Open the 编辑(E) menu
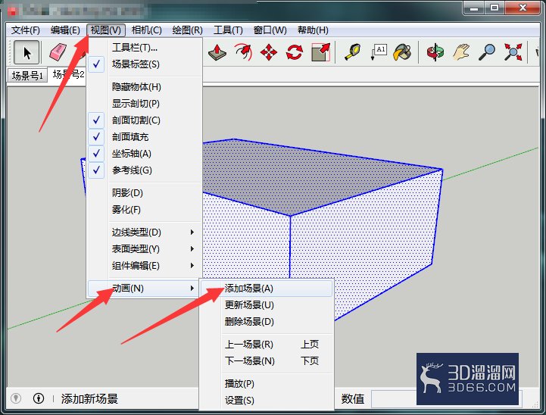This screenshot has height=415, width=546. [65, 30]
